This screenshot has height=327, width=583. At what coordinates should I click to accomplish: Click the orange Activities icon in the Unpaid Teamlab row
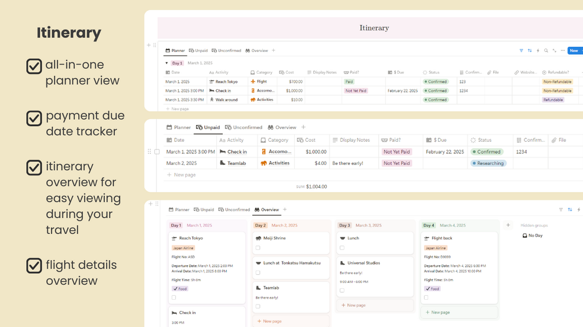tap(263, 163)
